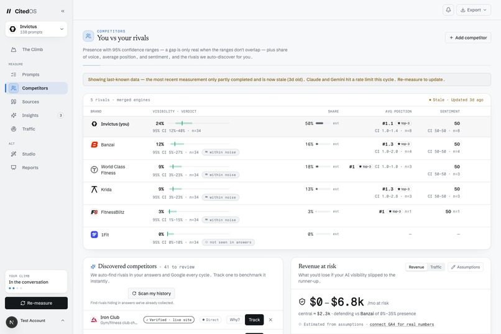Screen dimensions: 501x334
Task: Click the Competitors header people icon
Action: (88, 36)
